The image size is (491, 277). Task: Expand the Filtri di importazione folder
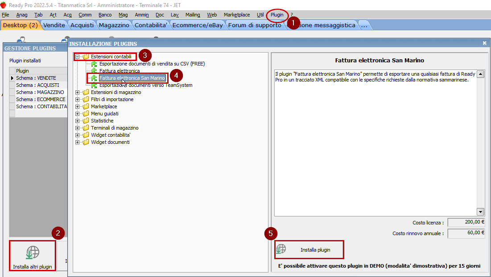[77, 100]
